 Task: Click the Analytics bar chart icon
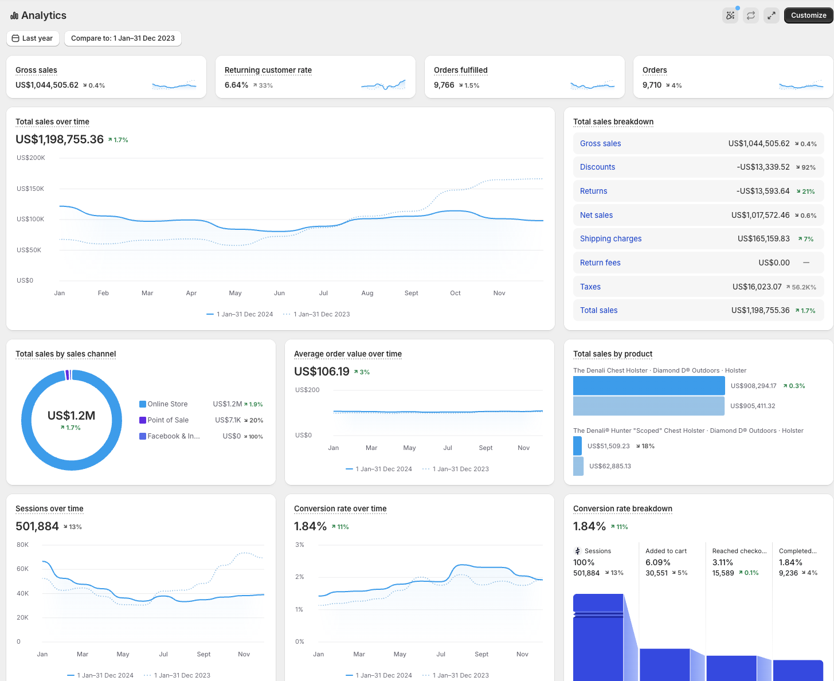click(14, 15)
